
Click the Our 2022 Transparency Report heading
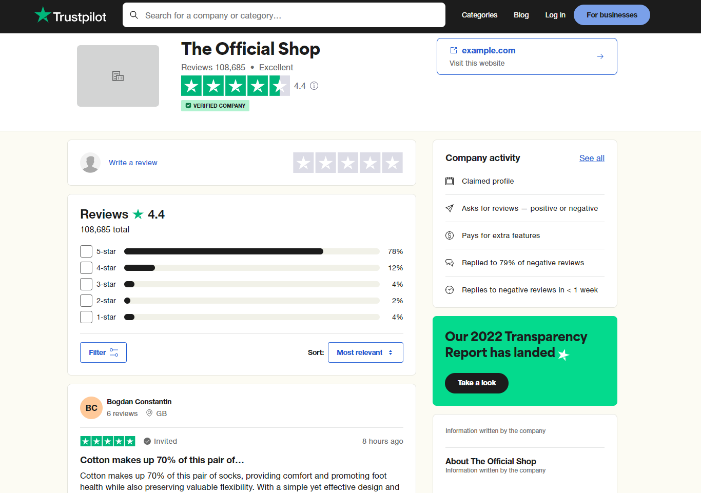pos(516,345)
